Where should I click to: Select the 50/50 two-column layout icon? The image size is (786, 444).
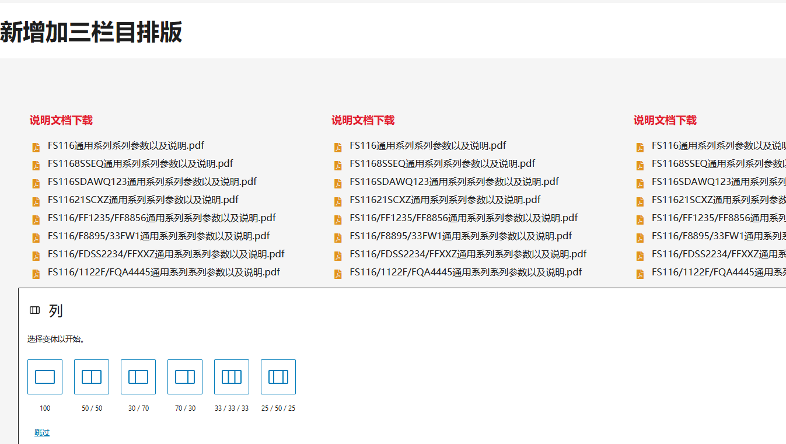tap(92, 376)
